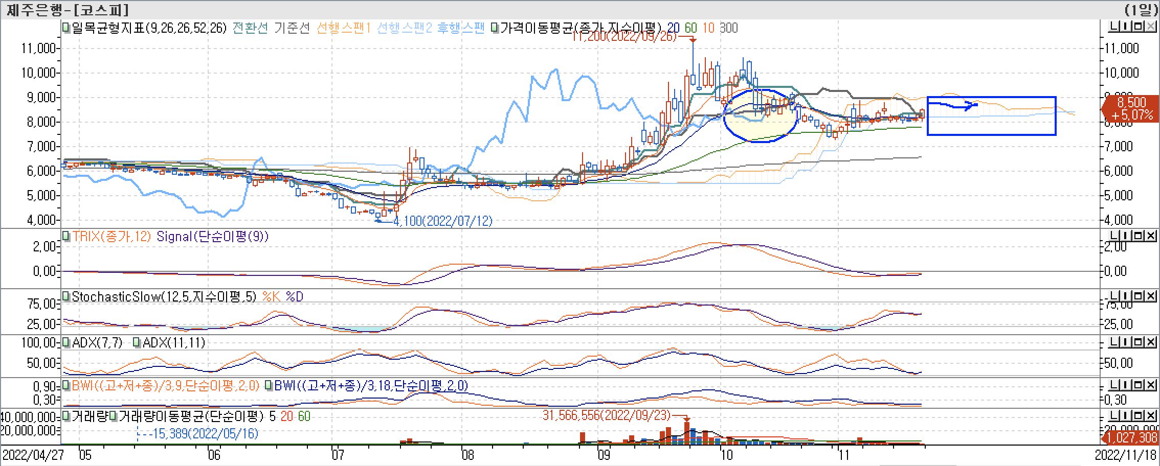Toggle the StochasticSlow indicator marker box
The image size is (1160, 466).
coord(66,297)
